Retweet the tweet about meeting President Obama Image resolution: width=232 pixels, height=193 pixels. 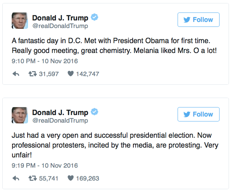(33, 74)
